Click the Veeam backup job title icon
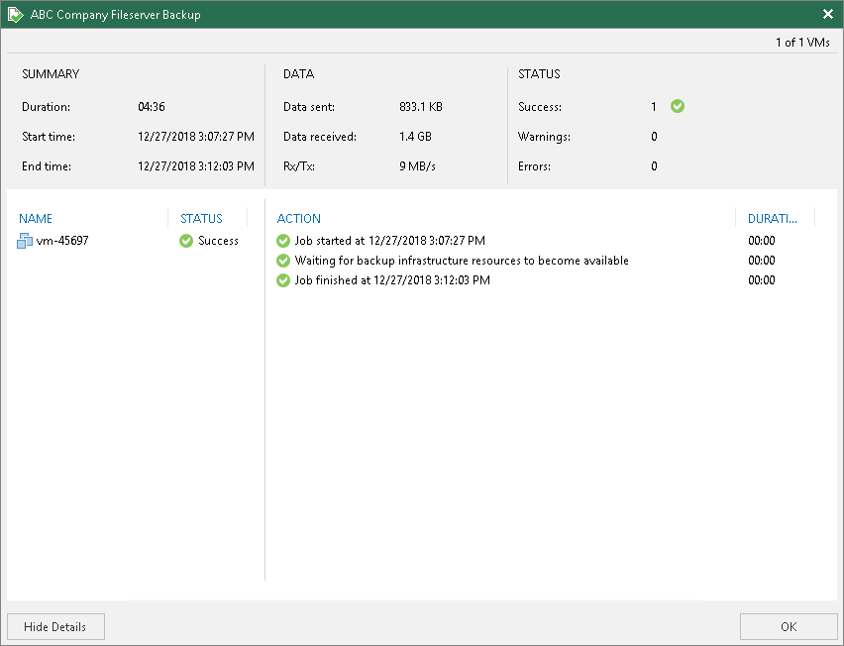 (16, 15)
